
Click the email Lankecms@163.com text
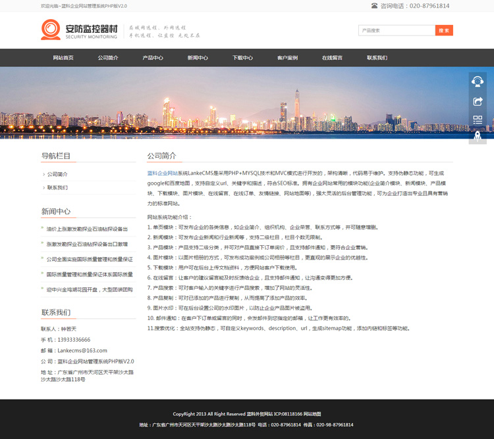coord(82,350)
